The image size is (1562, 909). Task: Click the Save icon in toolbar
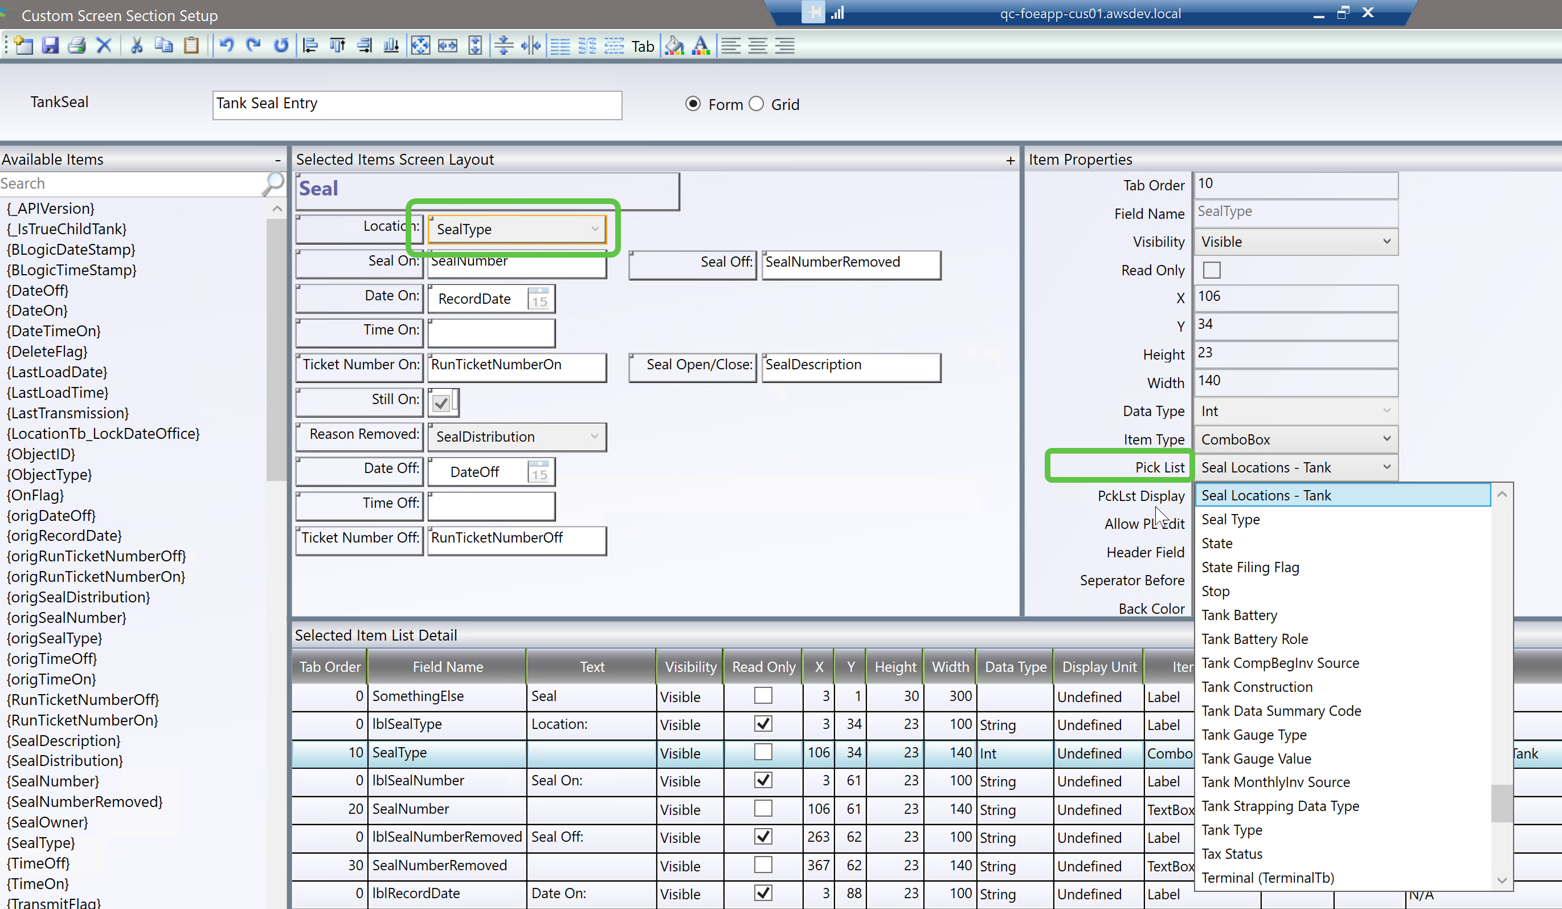[50, 45]
